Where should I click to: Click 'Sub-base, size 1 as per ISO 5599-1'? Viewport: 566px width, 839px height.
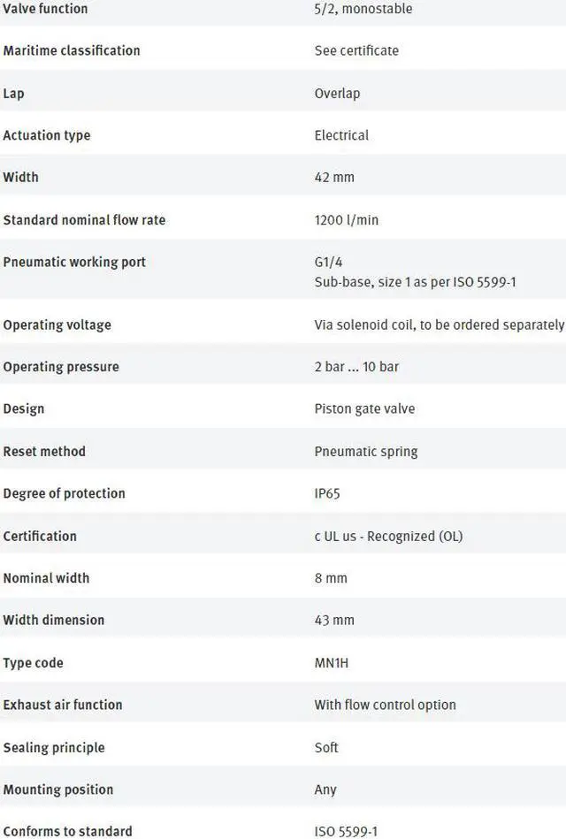click(x=415, y=282)
